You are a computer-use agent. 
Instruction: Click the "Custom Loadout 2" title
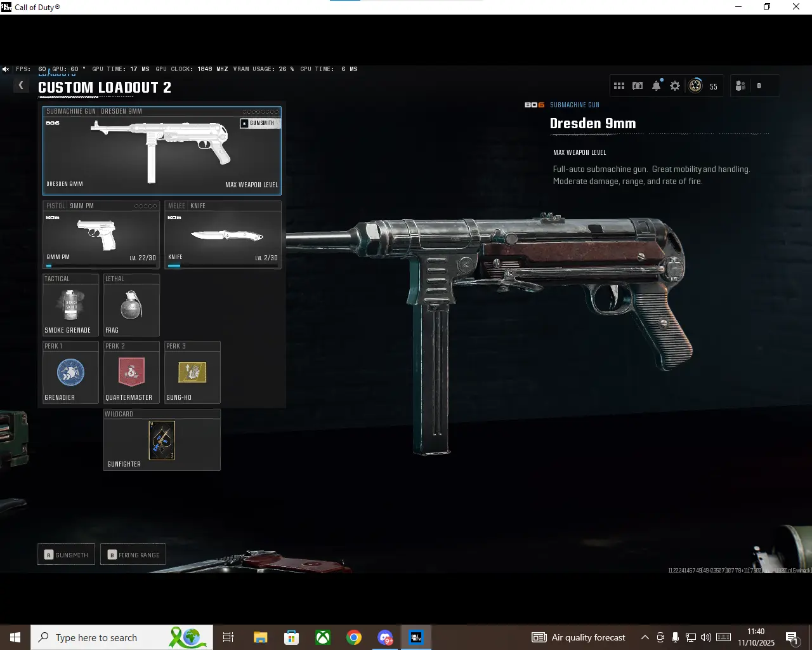pos(105,88)
